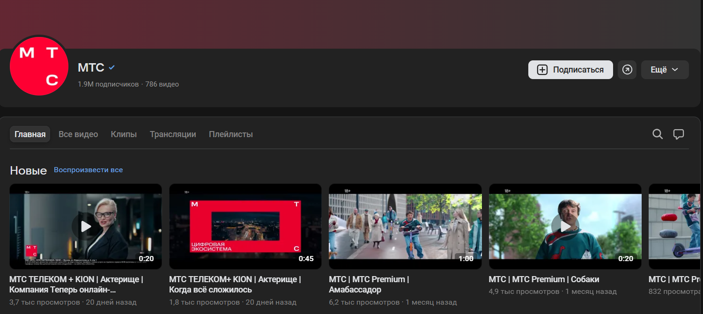
Task: Open title 'МТС ТЕЛЕКОМ + KION | Актерище | Компания Теперь онлайн'
Action: 76,285
